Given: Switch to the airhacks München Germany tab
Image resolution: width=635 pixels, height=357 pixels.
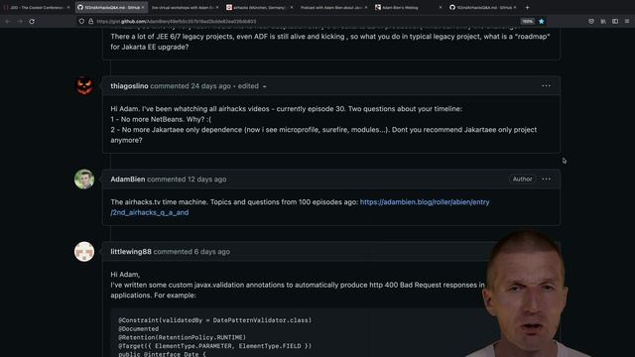Looking at the screenshot, I should pos(259,7).
